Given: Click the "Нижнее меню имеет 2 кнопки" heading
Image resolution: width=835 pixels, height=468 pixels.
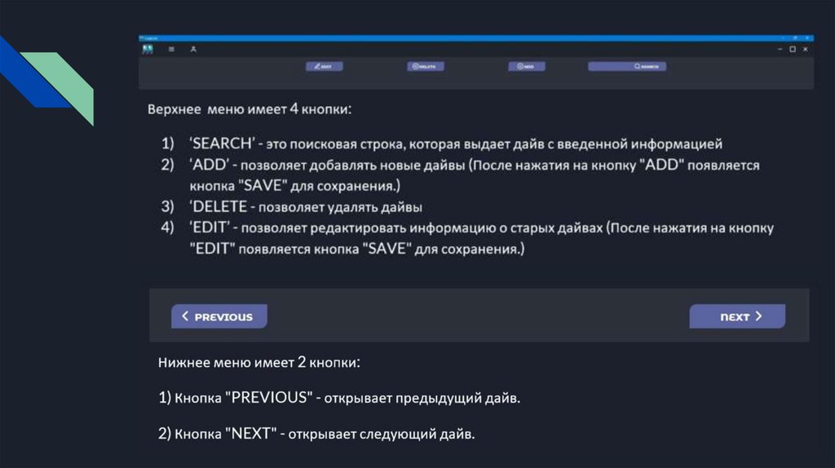Looking at the screenshot, I should (x=259, y=361).
